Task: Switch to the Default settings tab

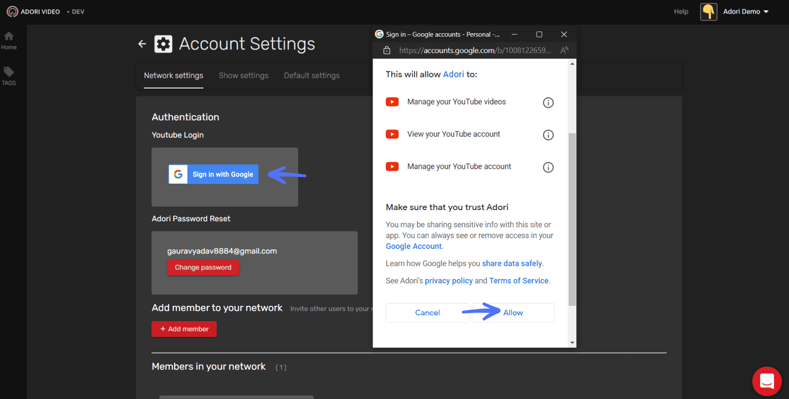Action: click(x=312, y=76)
